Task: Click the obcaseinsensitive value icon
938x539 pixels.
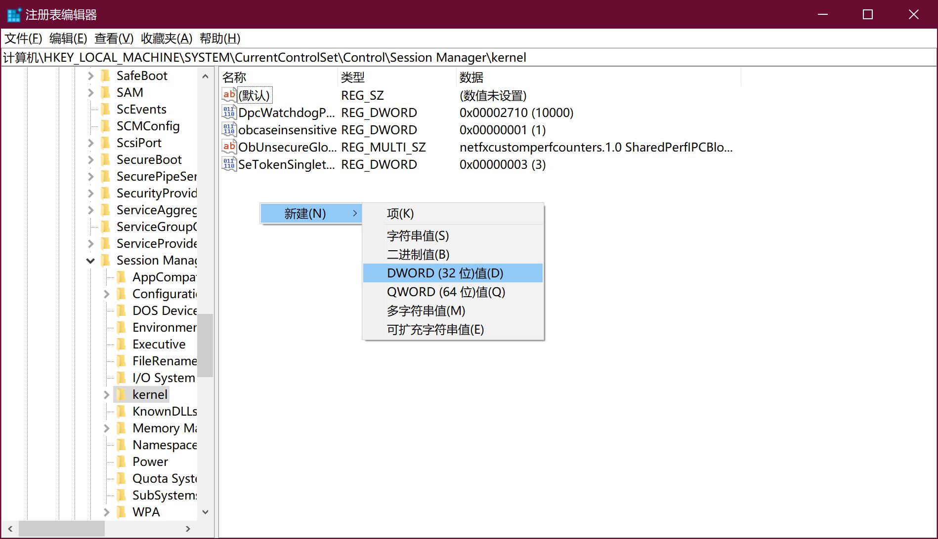Action: [229, 130]
